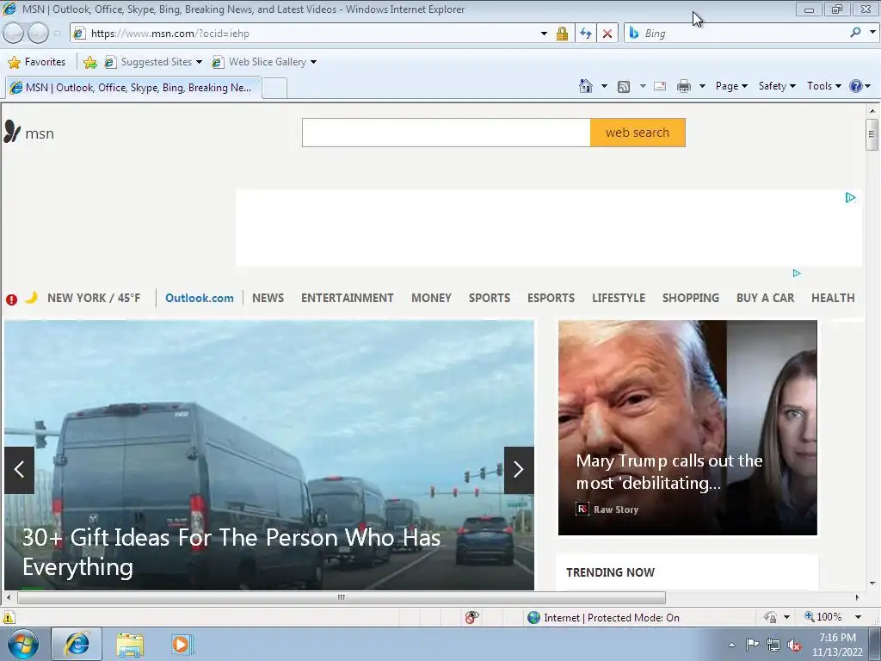The width and height of the screenshot is (881, 661).
Task: Click the Refresh page button
Action: pos(585,34)
